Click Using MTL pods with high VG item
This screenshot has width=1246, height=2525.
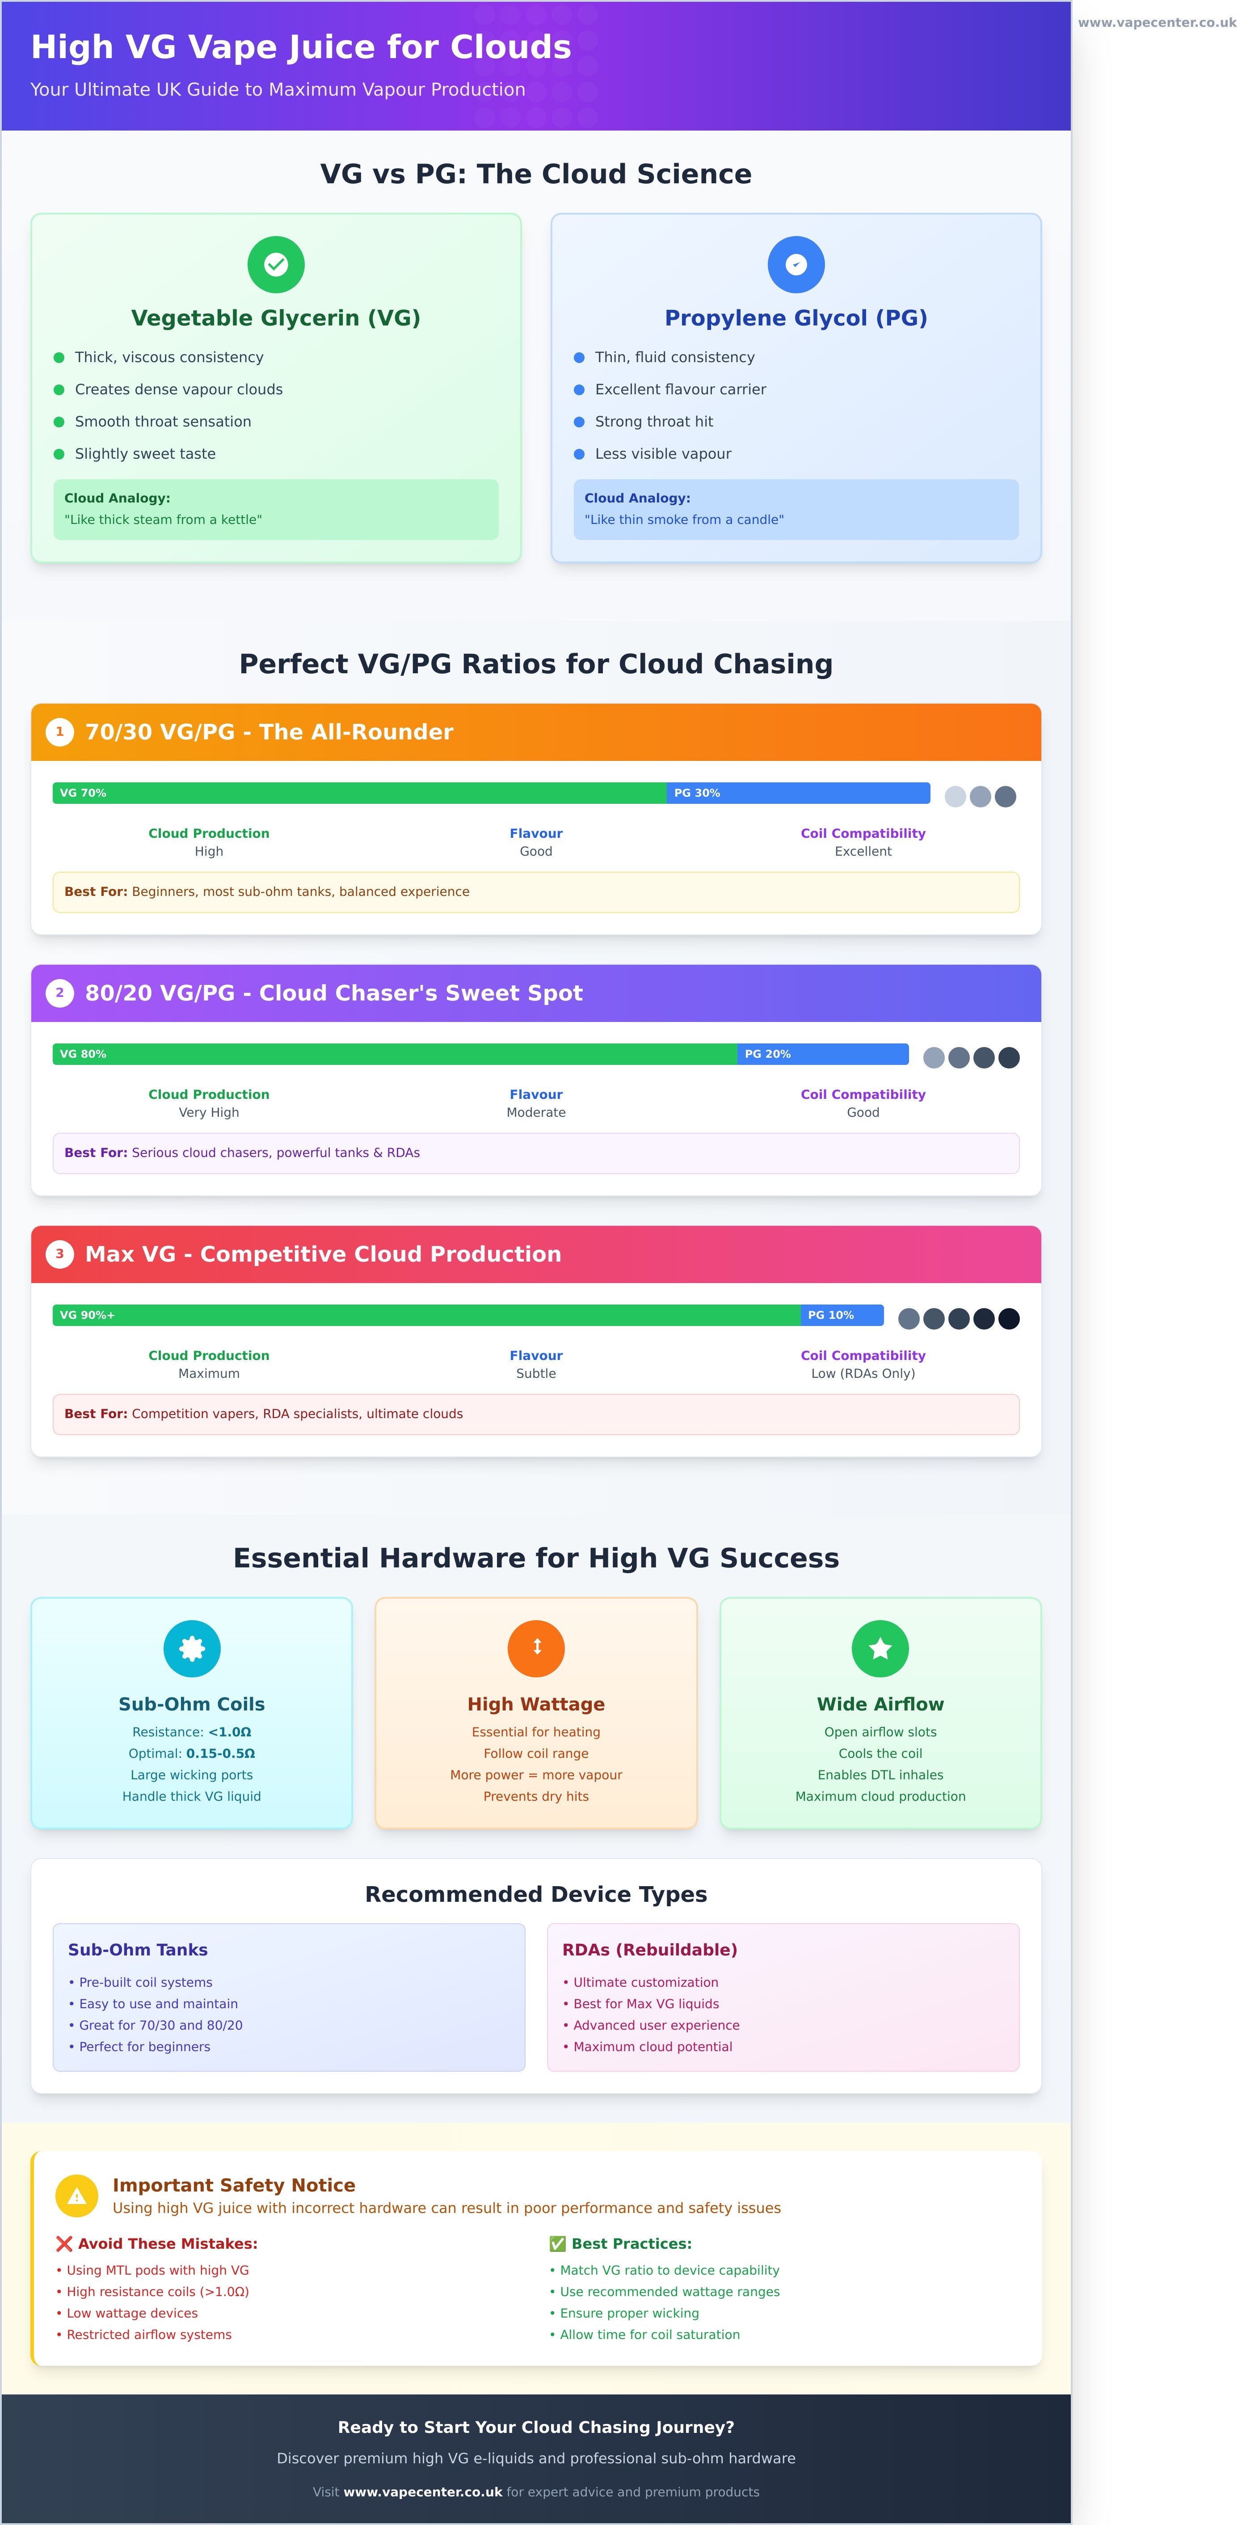pos(153,2270)
